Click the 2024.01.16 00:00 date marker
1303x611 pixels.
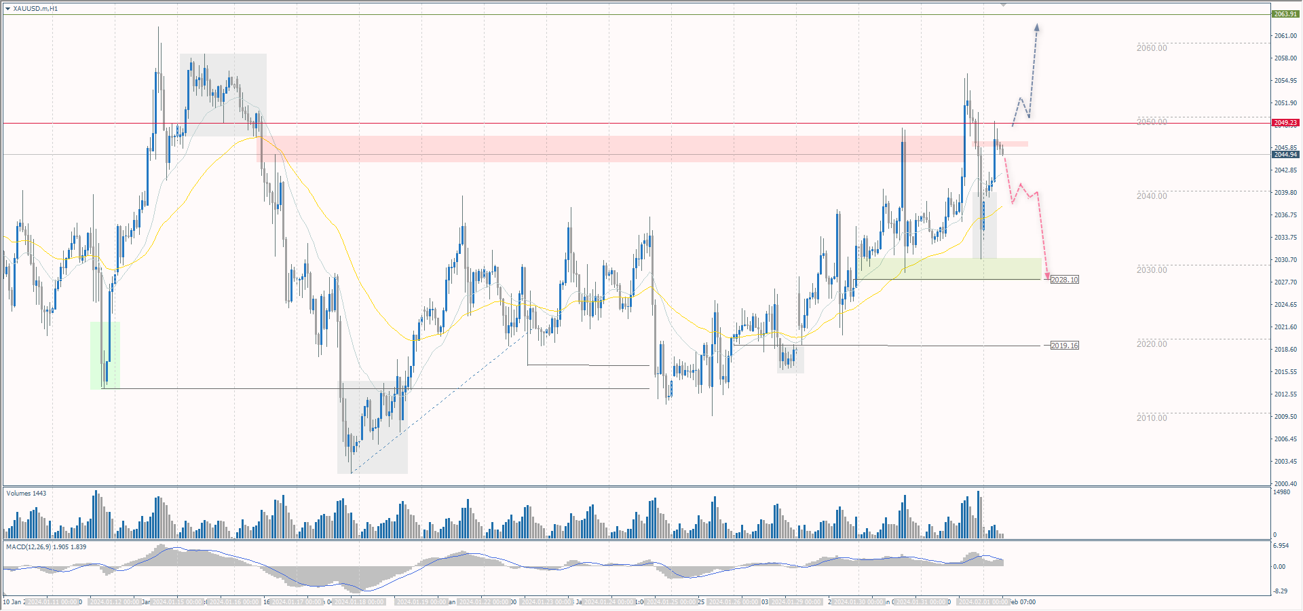coord(233,602)
